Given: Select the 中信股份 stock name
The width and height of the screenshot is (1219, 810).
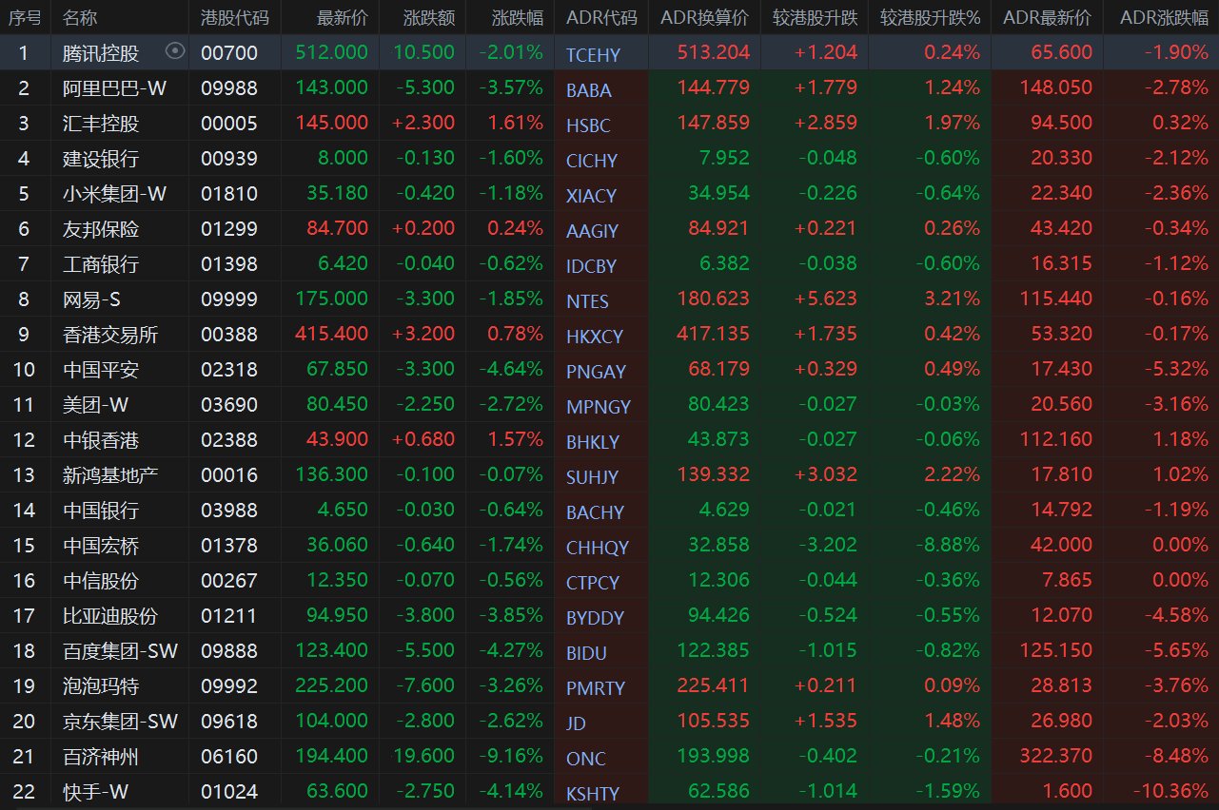Looking at the screenshot, I should pyautogui.click(x=101, y=581).
